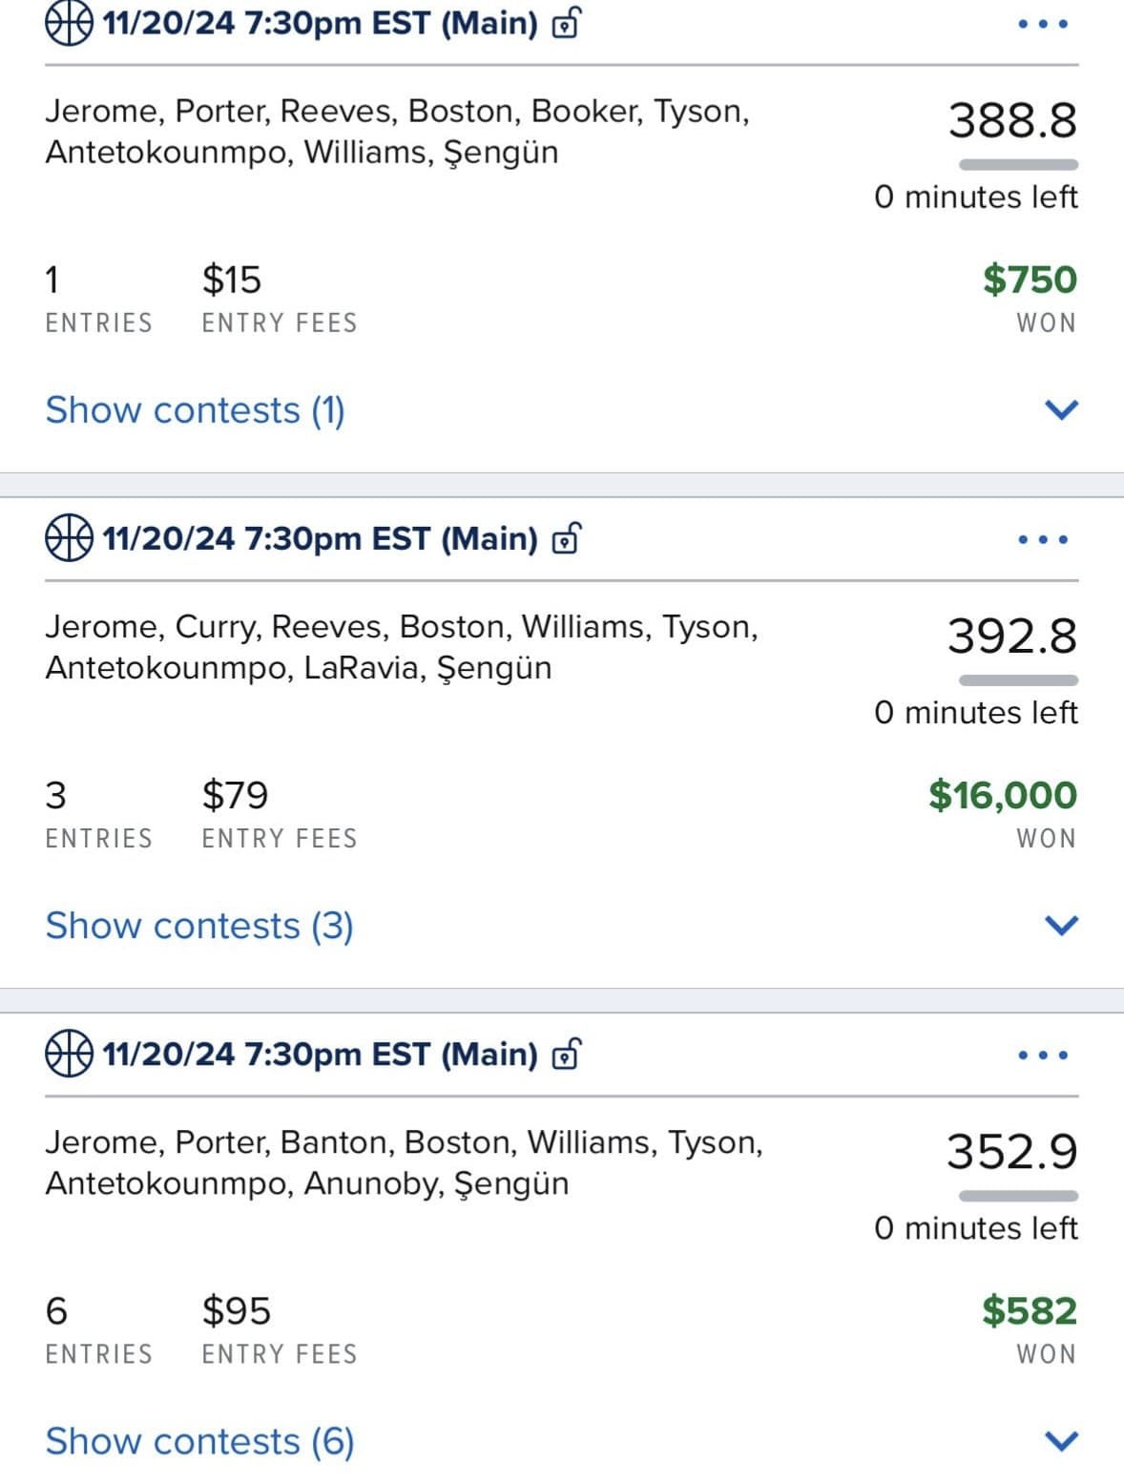
Task: Expand chevron next to Show contests (1)
Action: 1061,409
